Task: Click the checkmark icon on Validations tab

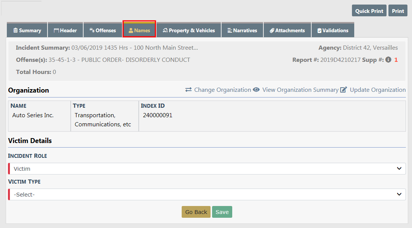Action: [x=319, y=30]
